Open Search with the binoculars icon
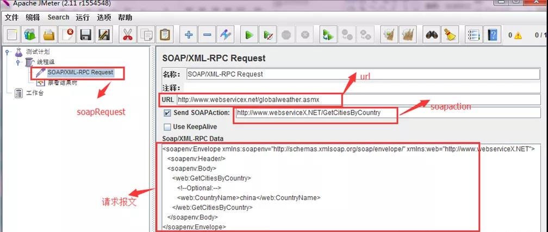Screen dimensions: 548x232 tap(432, 35)
